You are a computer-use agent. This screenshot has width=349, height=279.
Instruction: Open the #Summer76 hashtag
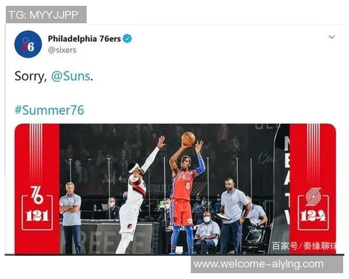point(49,110)
